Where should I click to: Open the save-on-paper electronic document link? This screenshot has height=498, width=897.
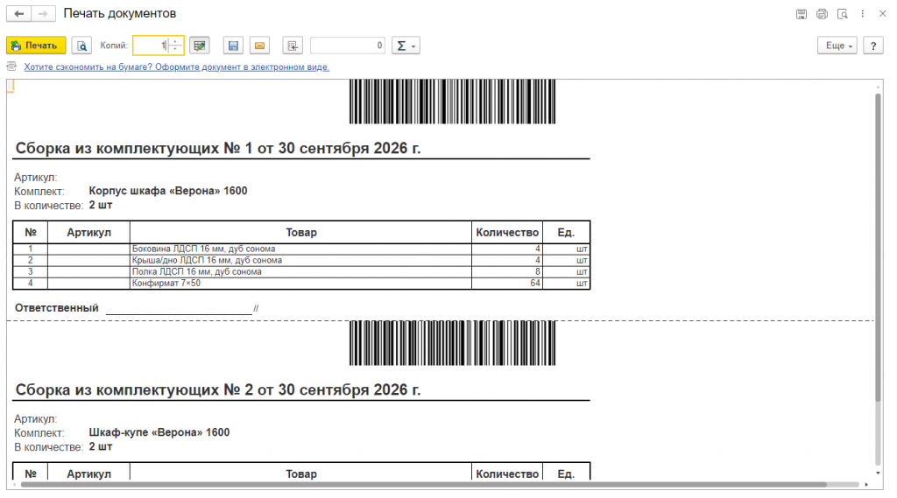(176, 67)
